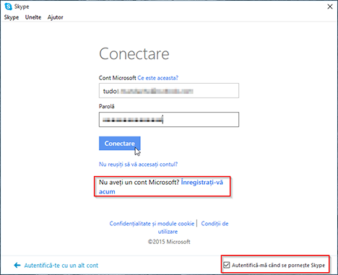Click the 'Înregistrați-vă acum' sign-up link

coord(201,183)
